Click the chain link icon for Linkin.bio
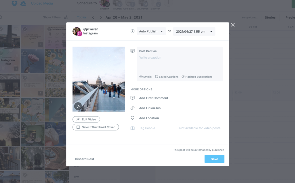295x183 pixels. point(133,108)
